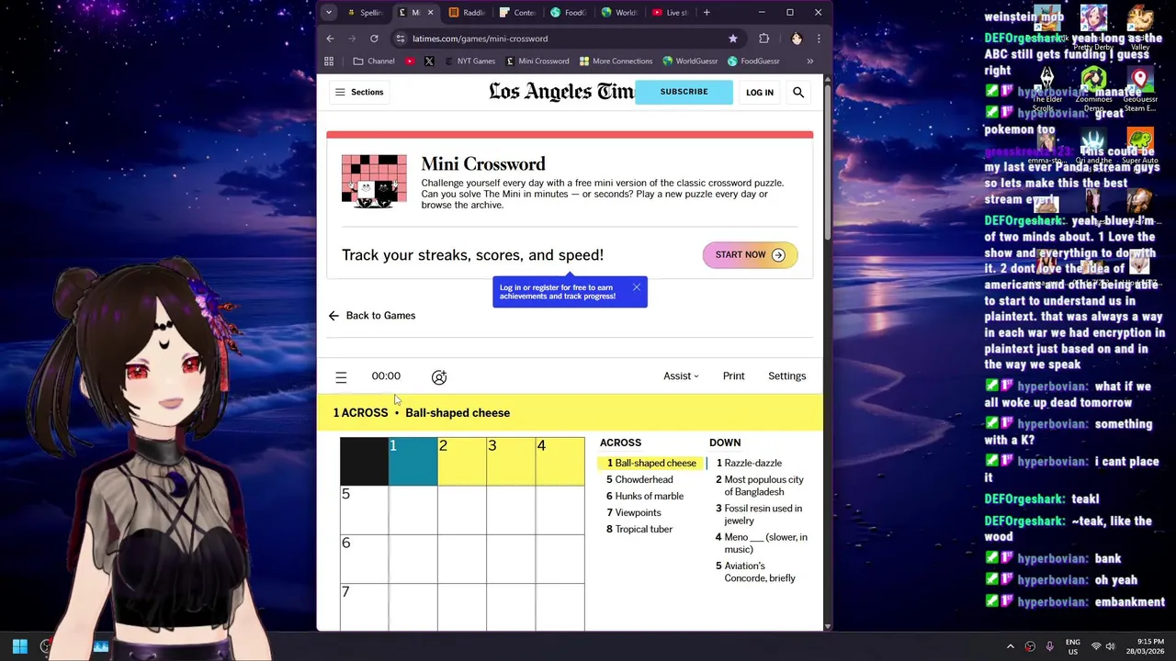Open the apps grid in bookmarks bar

click(x=329, y=62)
